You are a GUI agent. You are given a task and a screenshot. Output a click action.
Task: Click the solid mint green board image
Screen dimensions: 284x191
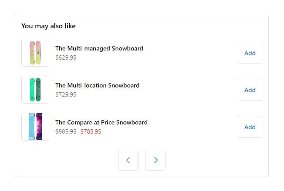tap(32, 90)
